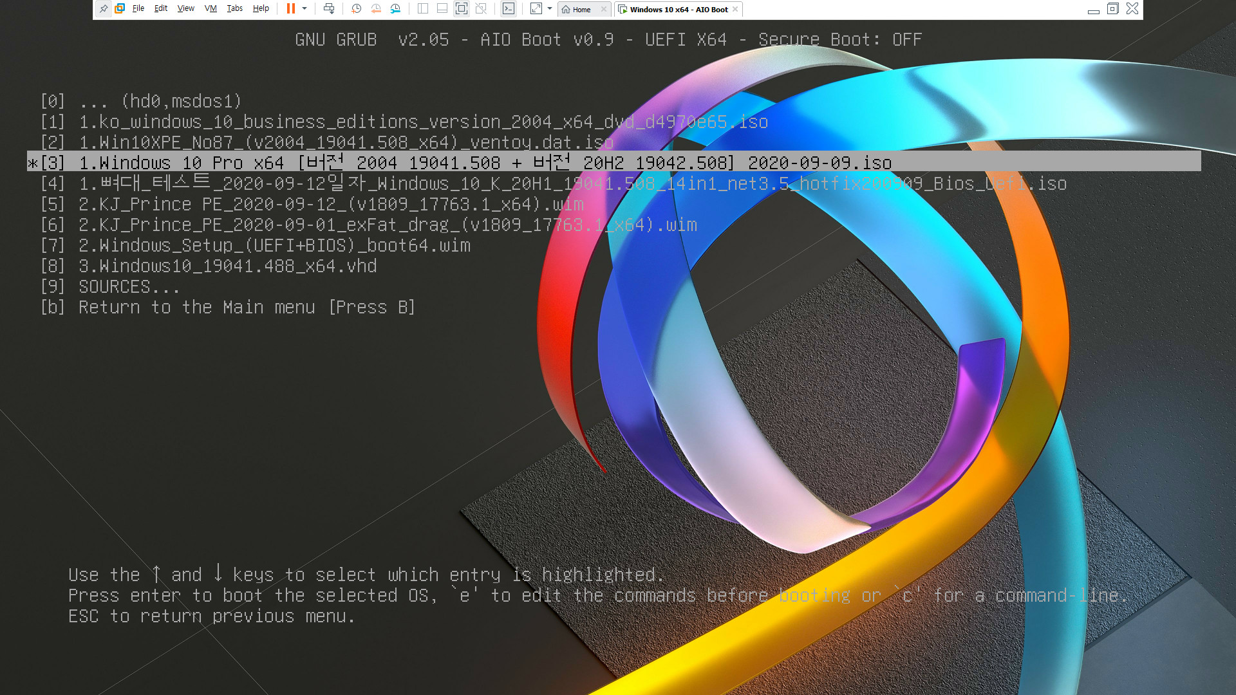Click the VM settings/preferences icon

point(394,8)
